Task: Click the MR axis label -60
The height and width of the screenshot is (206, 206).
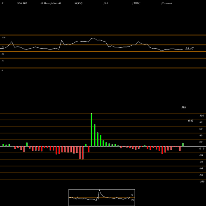Action: tap(201, 169)
